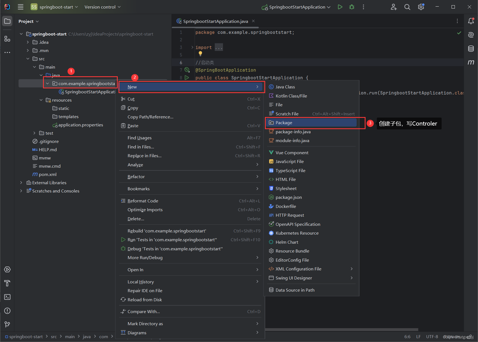Open the AI Assistant spiral icon
The width and height of the screenshot is (478, 342).
[x=471, y=35]
